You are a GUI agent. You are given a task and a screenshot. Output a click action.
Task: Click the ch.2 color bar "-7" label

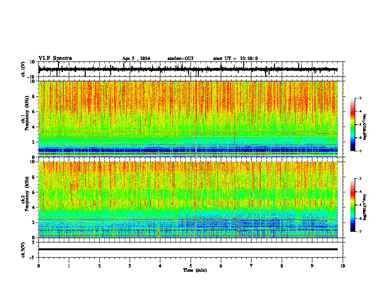pos(360,231)
